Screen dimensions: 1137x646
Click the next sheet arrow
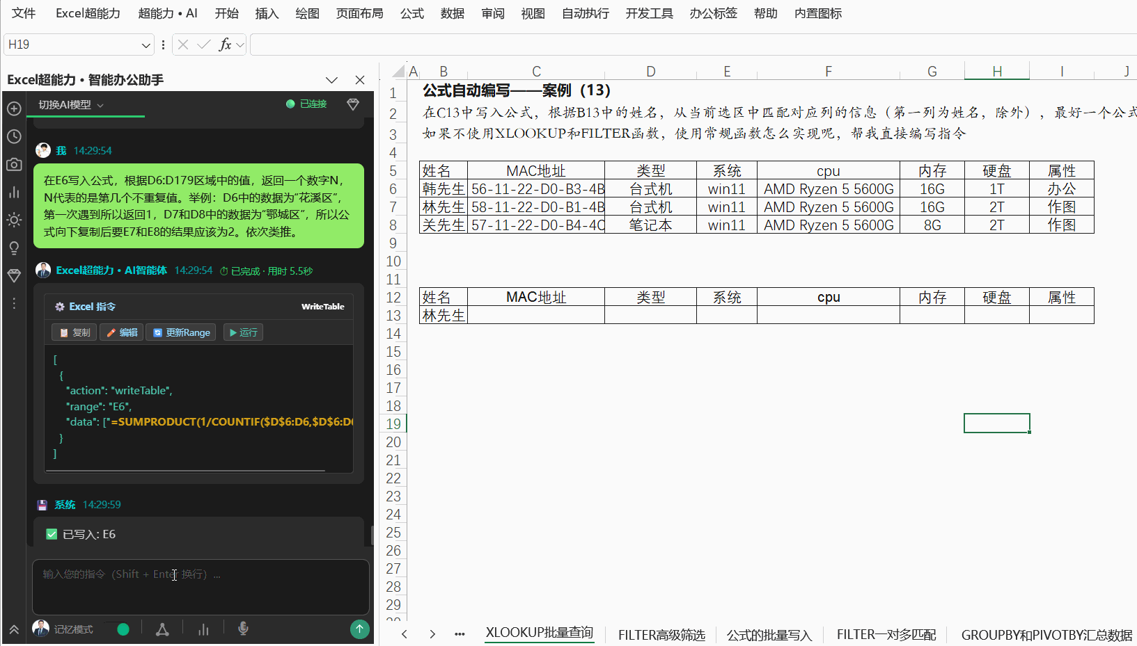click(432, 634)
